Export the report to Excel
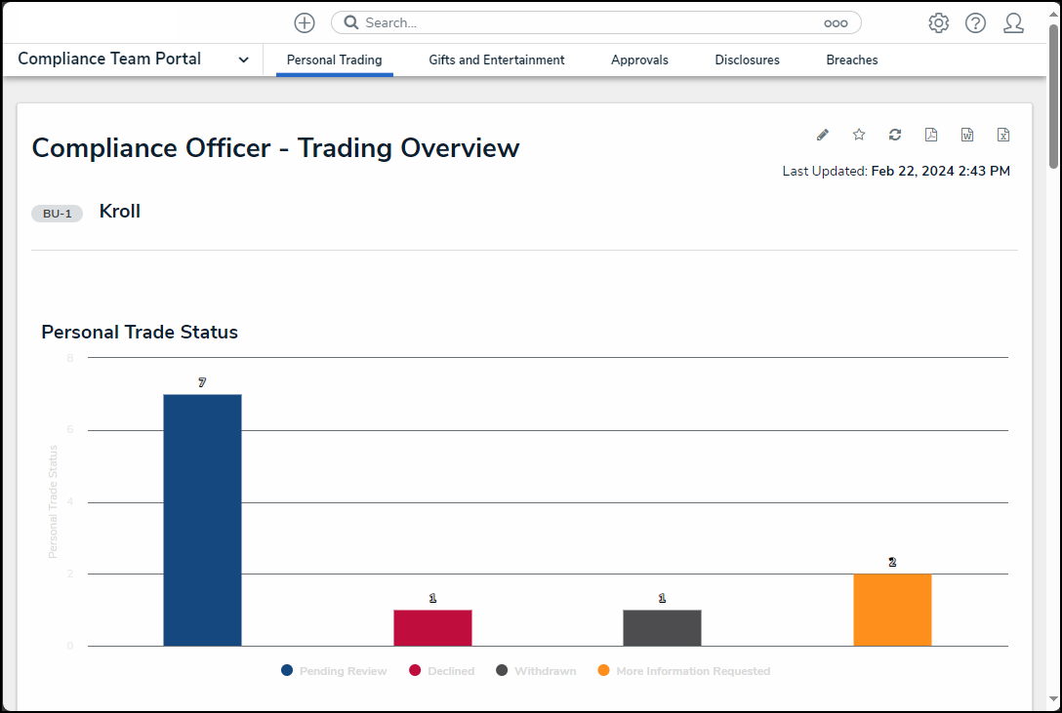This screenshot has height=713, width=1062. [1002, 135]
